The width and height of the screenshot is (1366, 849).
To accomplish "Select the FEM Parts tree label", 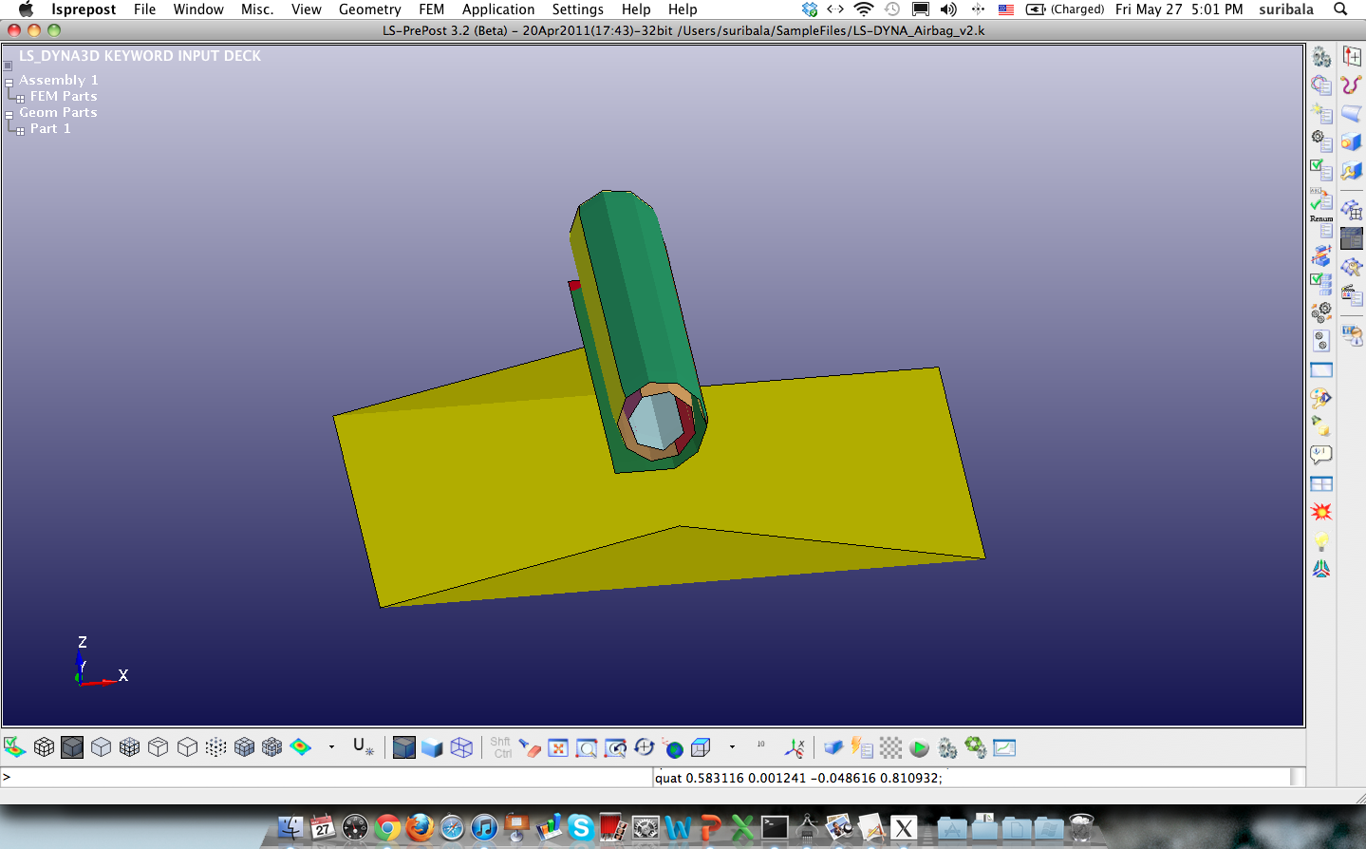I will [x=64, y=97].
